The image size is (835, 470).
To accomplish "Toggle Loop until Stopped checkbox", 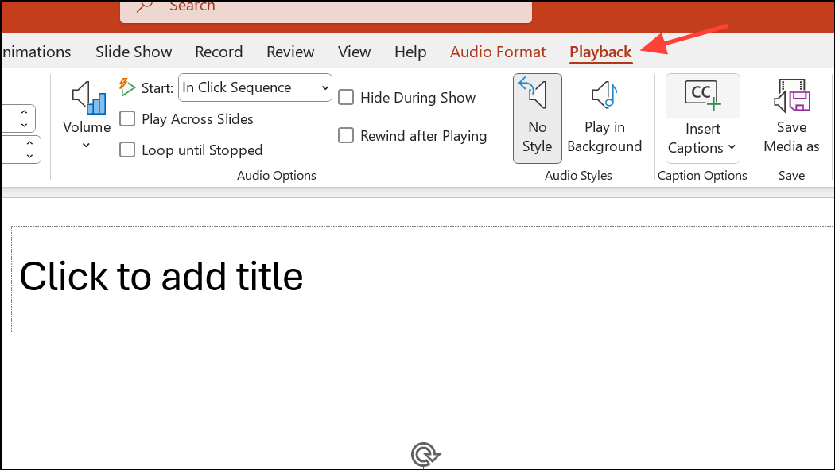I will [127, 150].
